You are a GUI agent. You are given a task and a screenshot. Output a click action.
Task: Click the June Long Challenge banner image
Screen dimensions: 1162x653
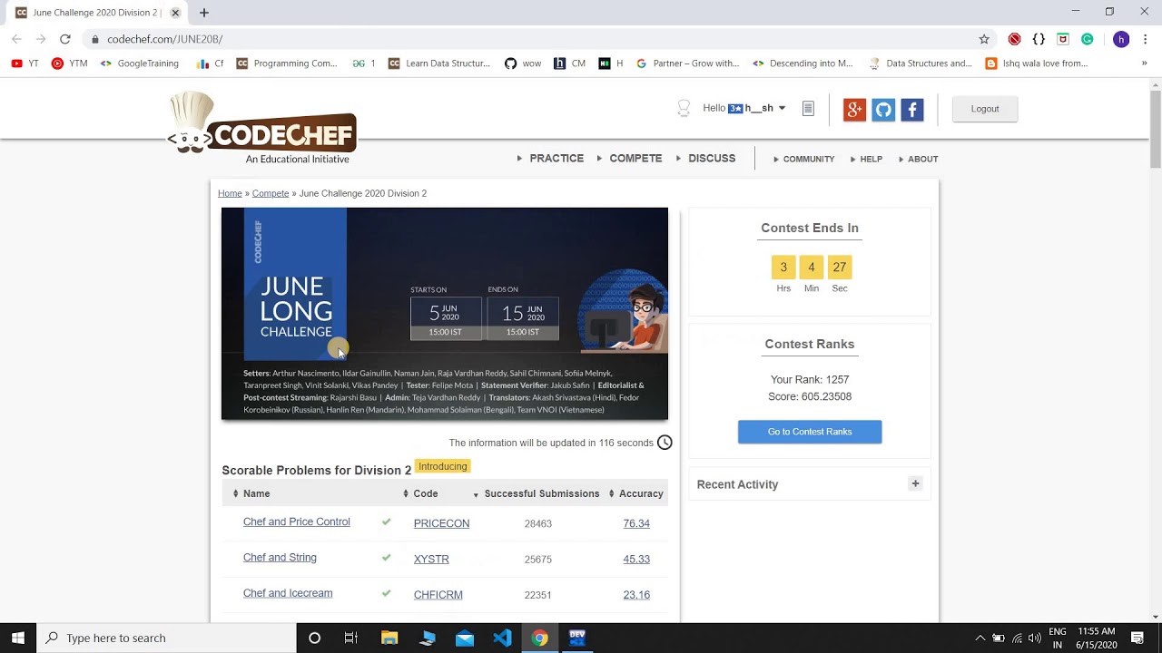[x=445, y=314]
